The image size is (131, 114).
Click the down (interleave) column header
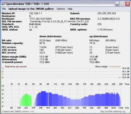(51, 36)
